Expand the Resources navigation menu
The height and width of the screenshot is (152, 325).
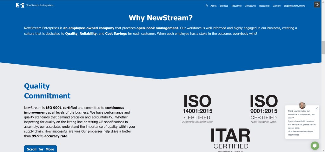264,6
